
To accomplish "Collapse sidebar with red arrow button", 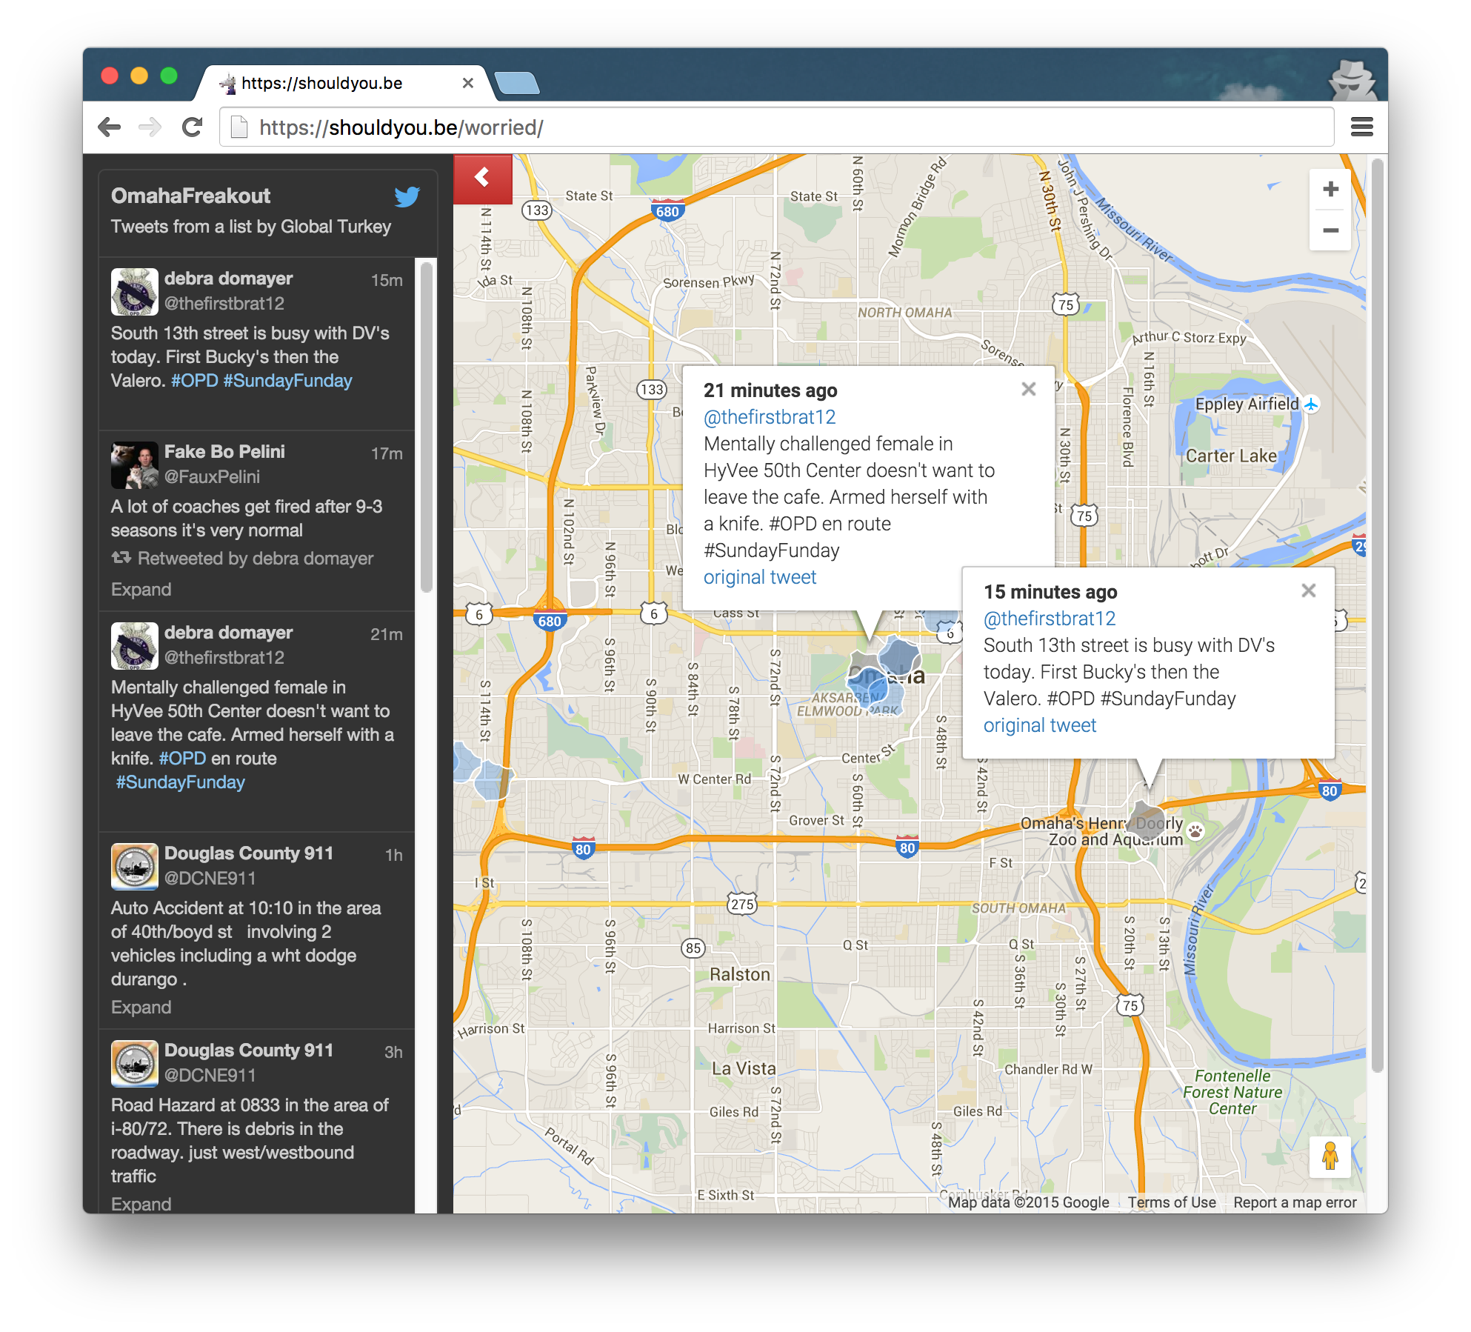I will click(482, 178).
